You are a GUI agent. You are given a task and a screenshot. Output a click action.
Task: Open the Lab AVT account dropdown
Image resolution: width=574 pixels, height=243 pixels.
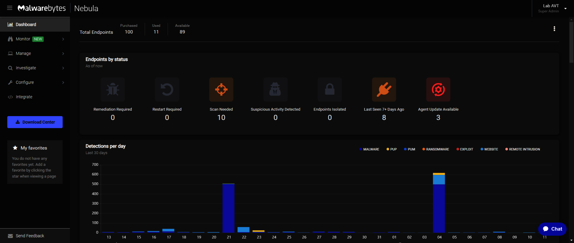pyautogui.click(x=553, y=8)
